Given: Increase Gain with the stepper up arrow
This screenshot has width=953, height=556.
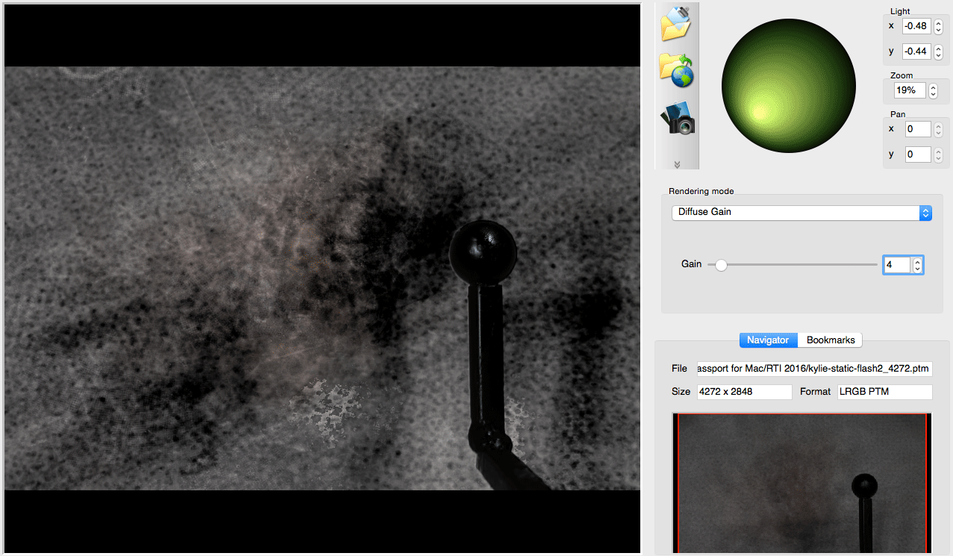Looking at the screenshot, I should pos(918,261).
